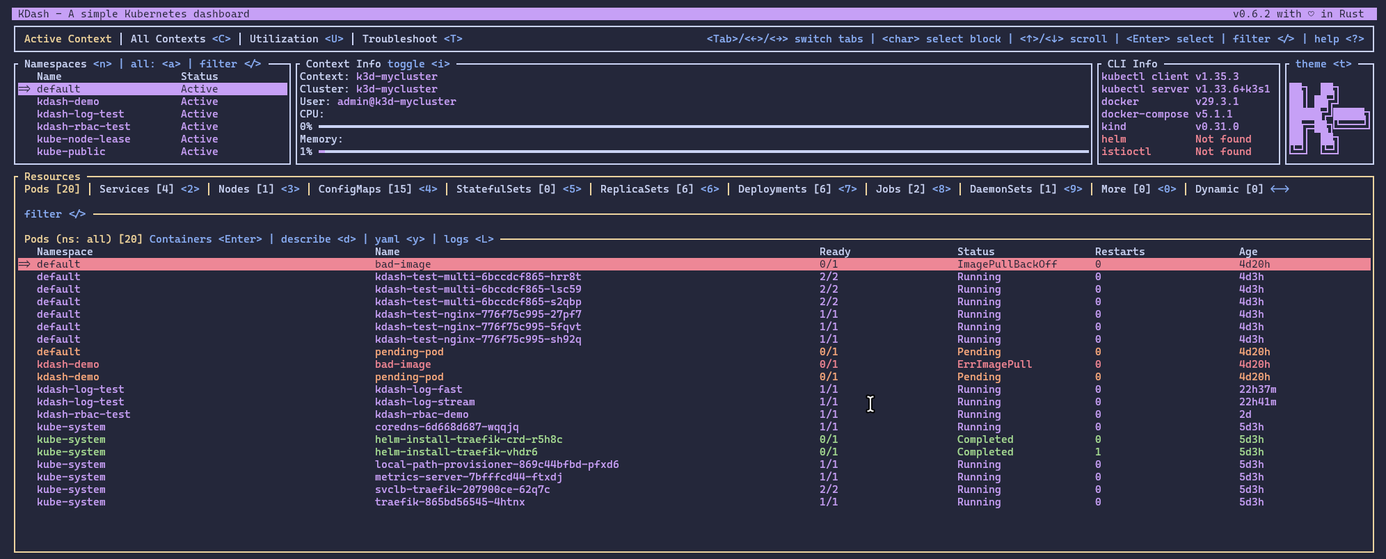Click the CPU usage progress bar
Image resolution: width=1386 pixels, height=559 pixels.
click(703, 127)
